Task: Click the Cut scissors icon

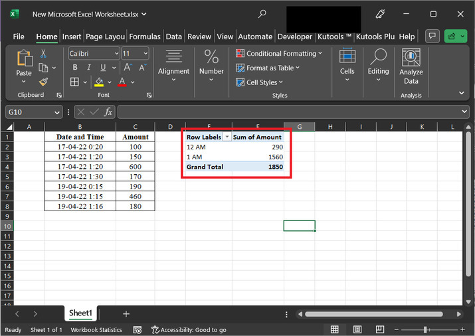Action: pyautogui.click(x=44, y=53)
